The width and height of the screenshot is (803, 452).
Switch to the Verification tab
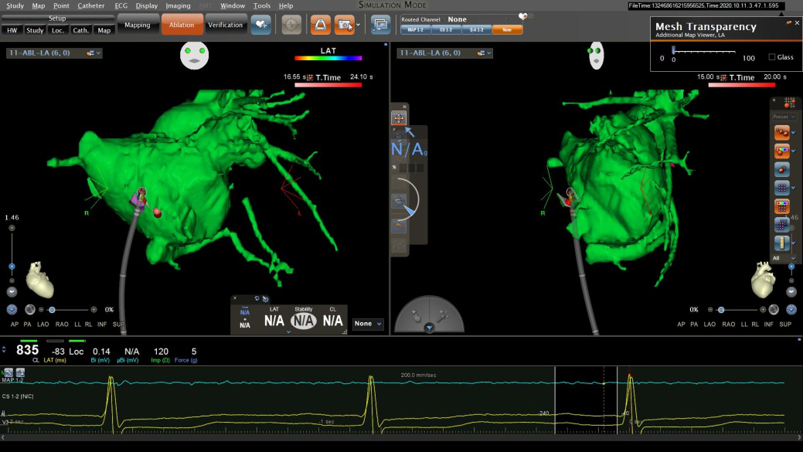(226, 25)
